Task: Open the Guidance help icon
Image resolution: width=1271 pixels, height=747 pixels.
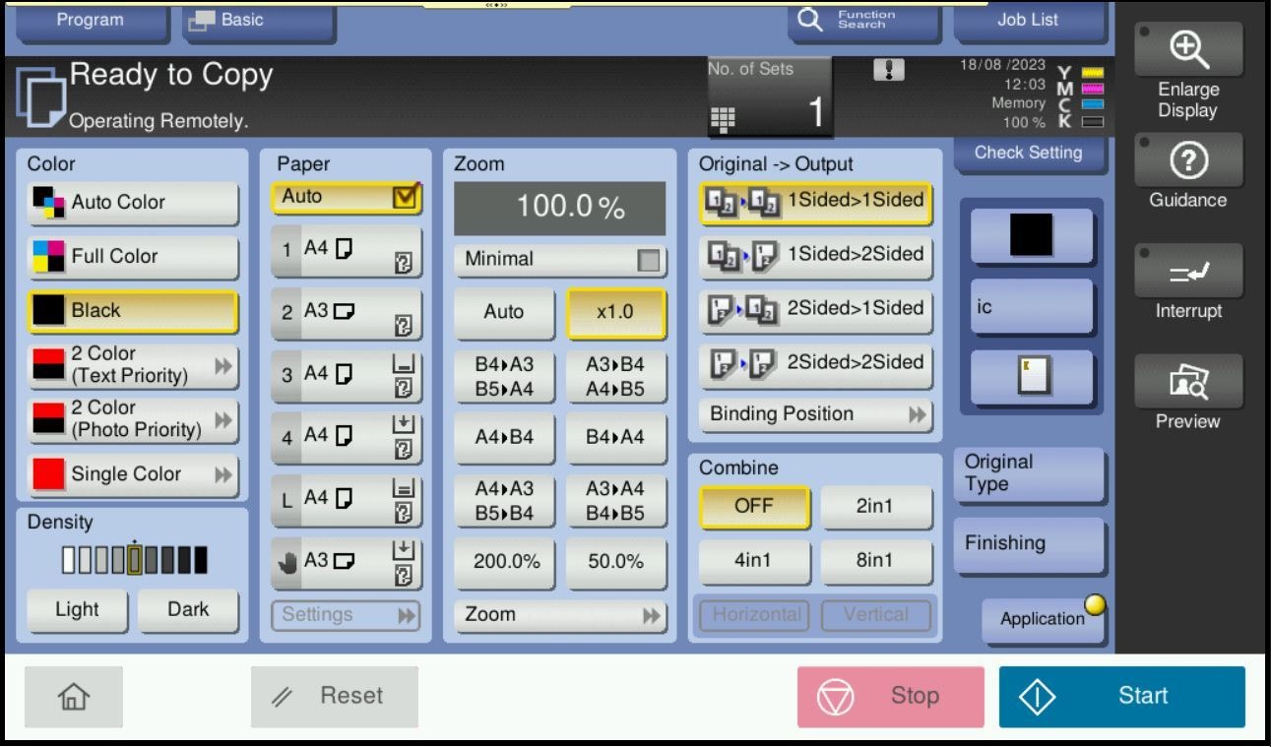Action: [1187, 161]
